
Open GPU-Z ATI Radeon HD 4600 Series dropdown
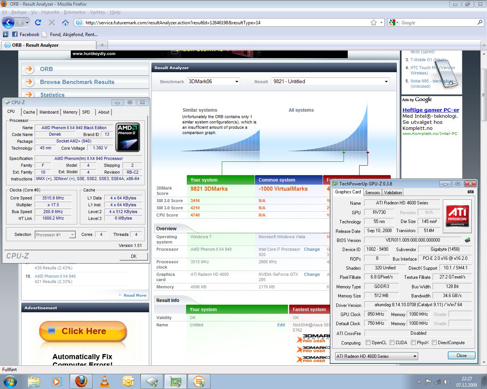pyautogui.click(x=376, y=356)
